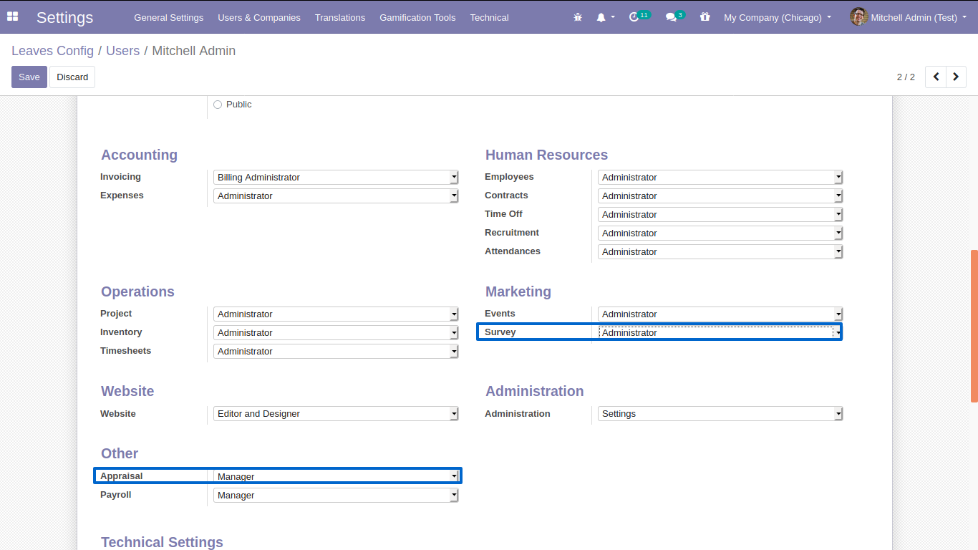The width and height of the screenshot is (978, 550).
Task: Open the Survey access dropdown
Action: click(x=720, y=332)
